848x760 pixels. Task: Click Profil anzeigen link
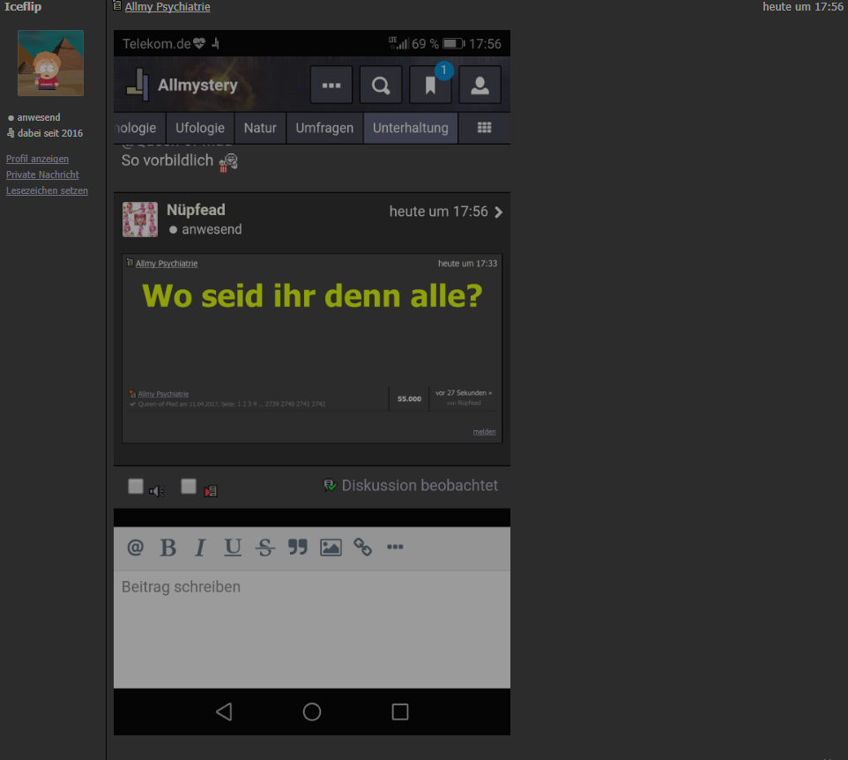[37, 159]
